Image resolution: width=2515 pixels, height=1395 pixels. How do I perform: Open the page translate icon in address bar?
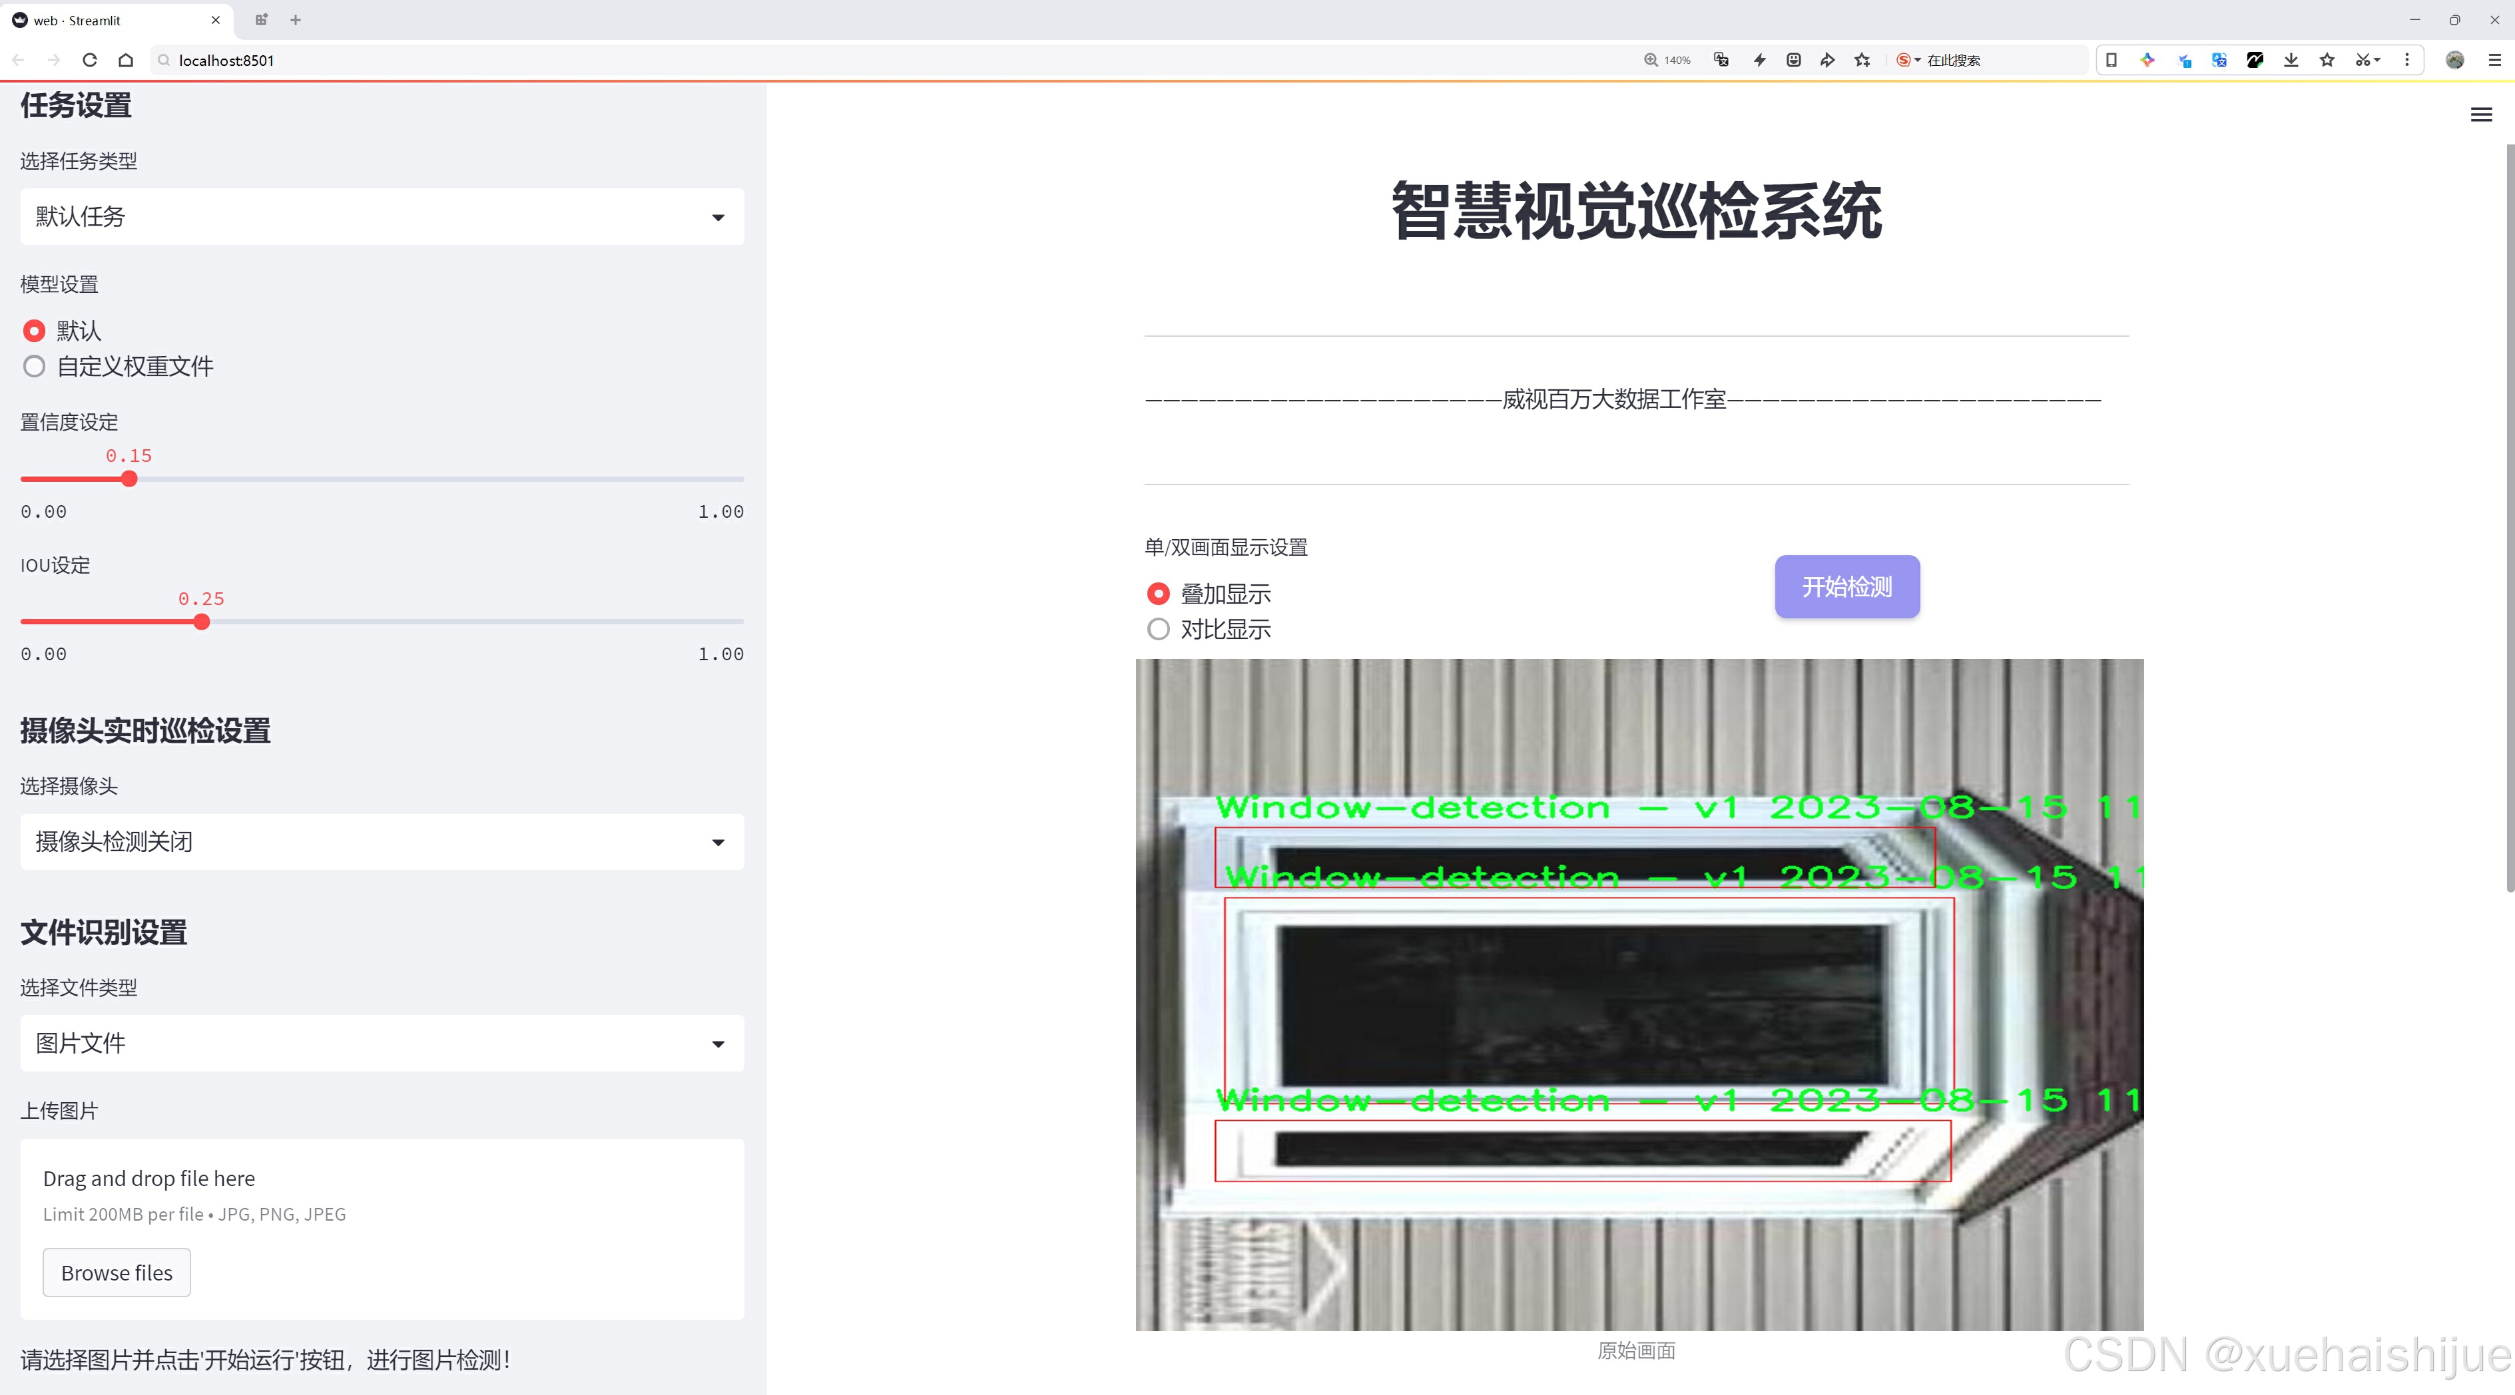coord(1722,59)
